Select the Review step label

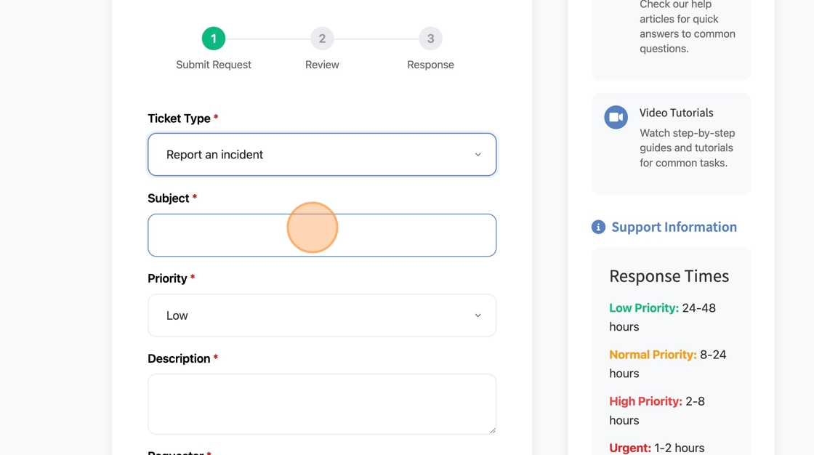click(x=322, y=65)
